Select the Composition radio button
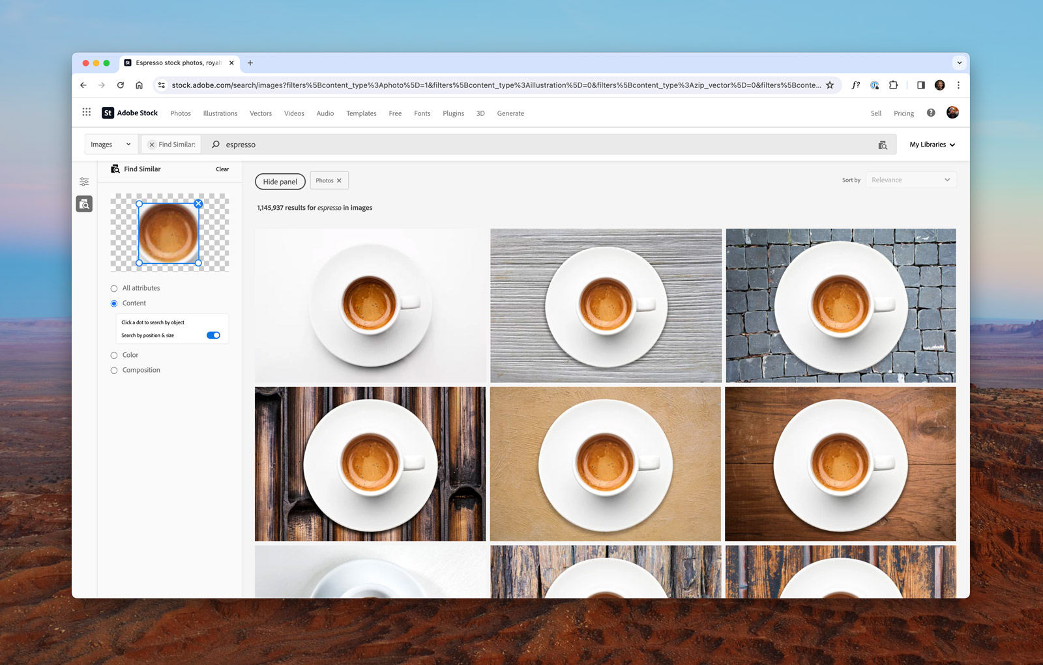Viewport: 1043px width, 665px height. point(114,371)
